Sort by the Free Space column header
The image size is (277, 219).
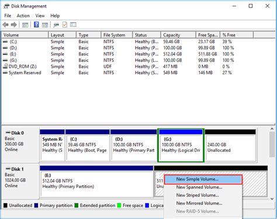[208, 35]
